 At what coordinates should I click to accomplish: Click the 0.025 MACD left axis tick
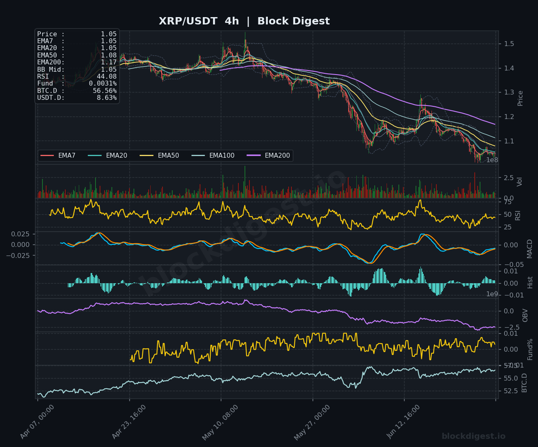20,234
